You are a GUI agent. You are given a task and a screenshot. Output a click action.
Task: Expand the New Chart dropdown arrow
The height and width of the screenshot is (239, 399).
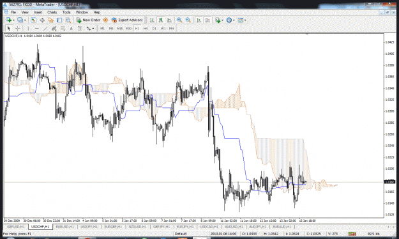coord(13,20)
